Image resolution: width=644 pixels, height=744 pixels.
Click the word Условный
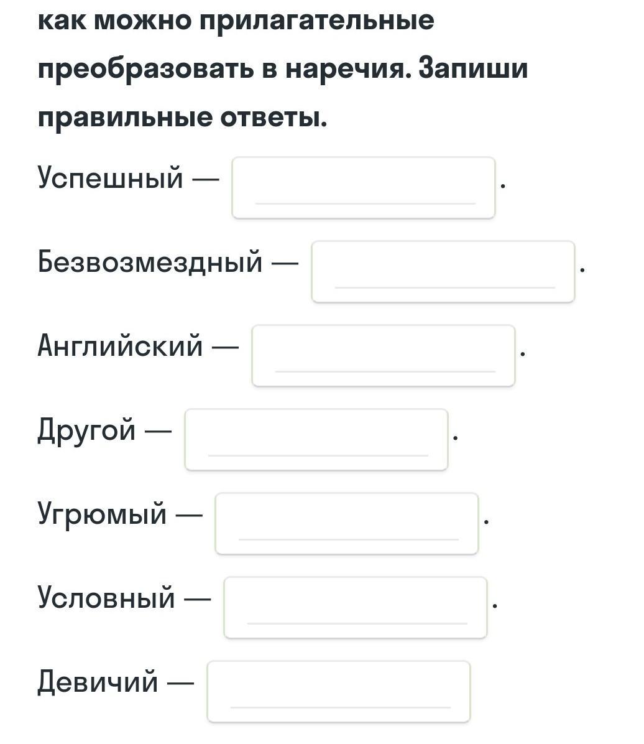(x=106, y=598)
